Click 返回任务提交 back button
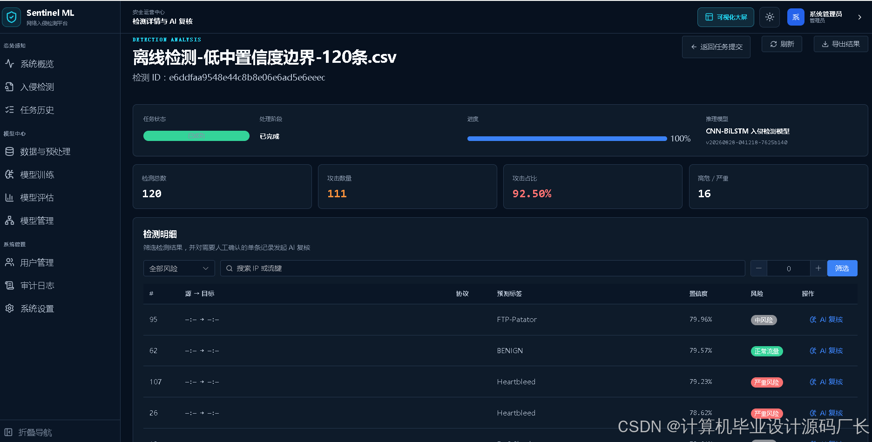The width and height of the screenshot is (872, 442). click(716, 47)
